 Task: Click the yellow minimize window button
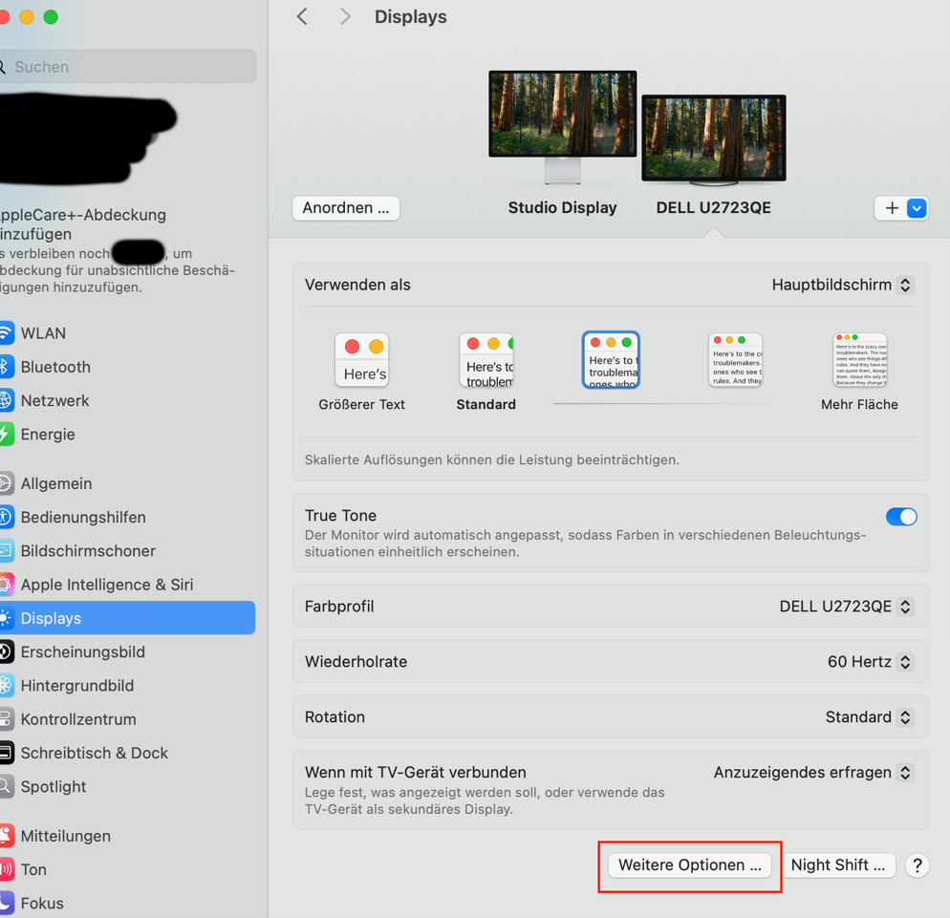[27, 17]
